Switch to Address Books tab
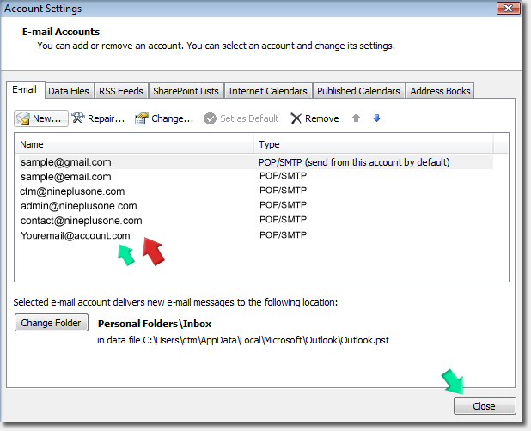 click(439, 91)
